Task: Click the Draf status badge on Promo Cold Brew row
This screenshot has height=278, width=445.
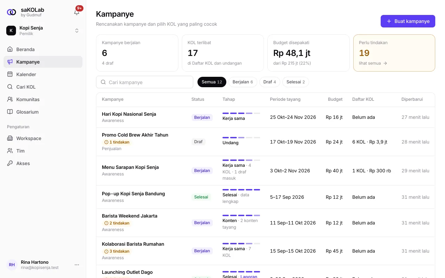Action: coord(199,142)
